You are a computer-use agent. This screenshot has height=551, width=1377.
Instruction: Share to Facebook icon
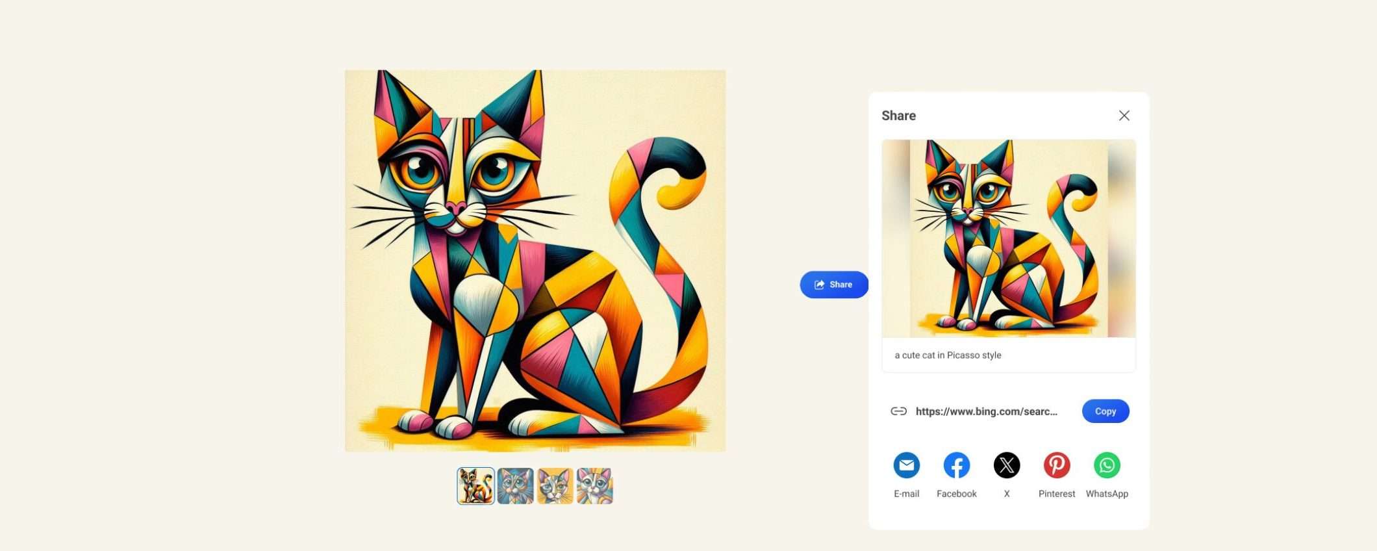click(x=956, y=465)
